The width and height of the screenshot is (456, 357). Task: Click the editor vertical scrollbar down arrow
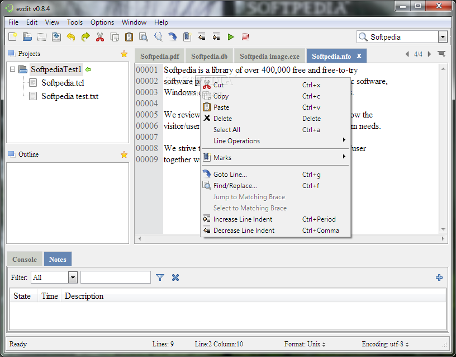[443, 229]
